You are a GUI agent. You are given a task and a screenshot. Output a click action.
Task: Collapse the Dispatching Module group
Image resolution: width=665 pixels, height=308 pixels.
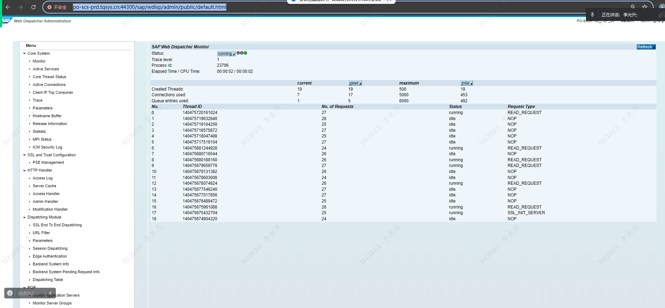click(25, 217)
